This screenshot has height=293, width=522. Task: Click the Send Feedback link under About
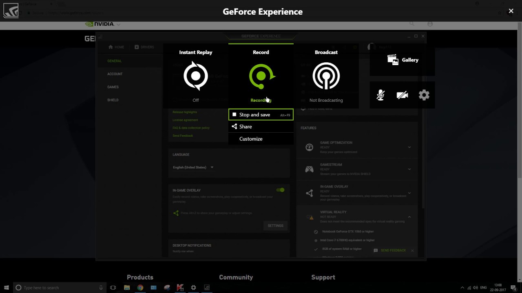tap(183, 136)
